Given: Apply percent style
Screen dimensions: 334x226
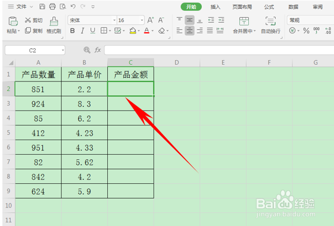Looking at the screenshot, I should pos(306,31).
